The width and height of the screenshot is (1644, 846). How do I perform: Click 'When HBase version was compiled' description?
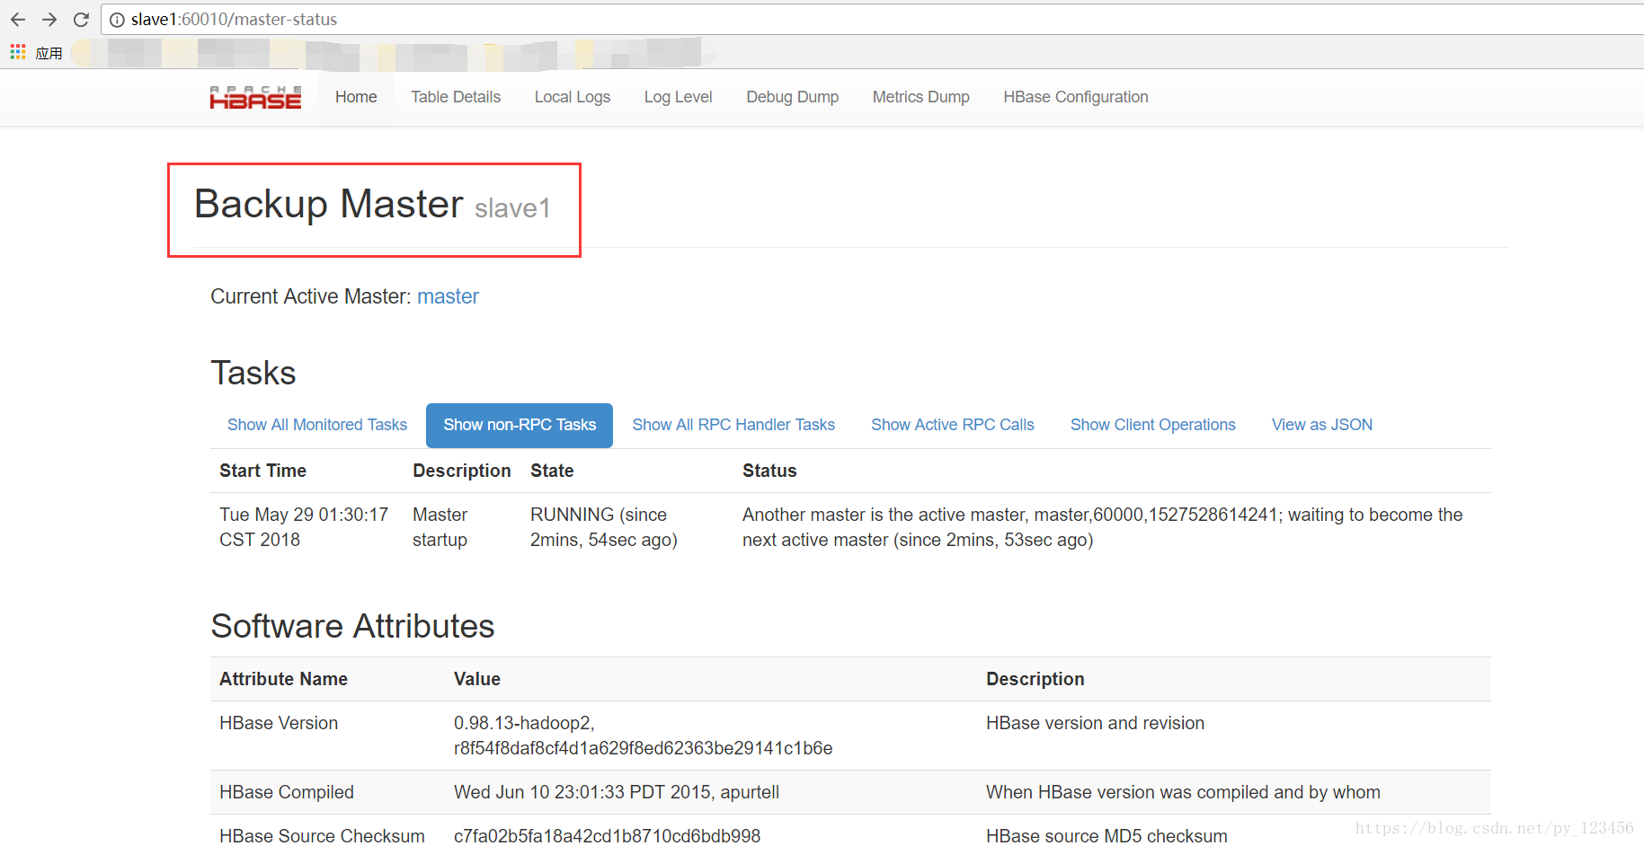pyautogui.click(x=1183, y=792)
